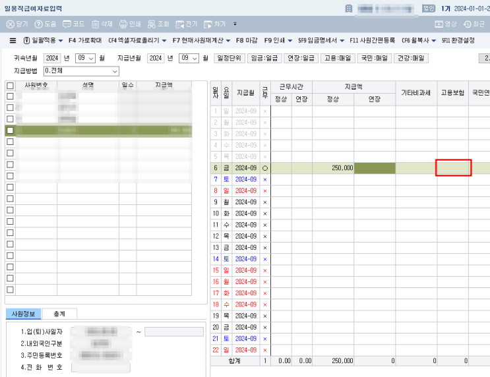Click F11 사원간편등록 menu item
490x377 pixels.
(x=372, y=40)
